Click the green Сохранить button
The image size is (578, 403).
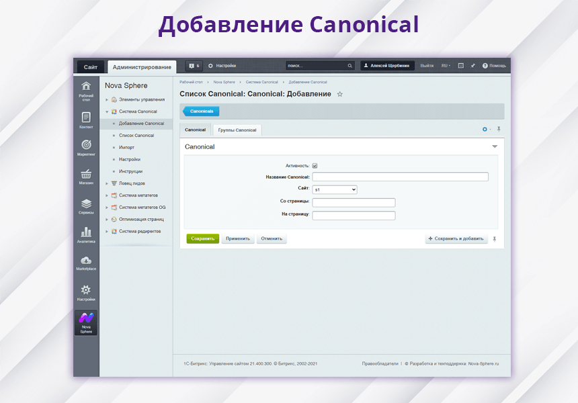(202, 238)
